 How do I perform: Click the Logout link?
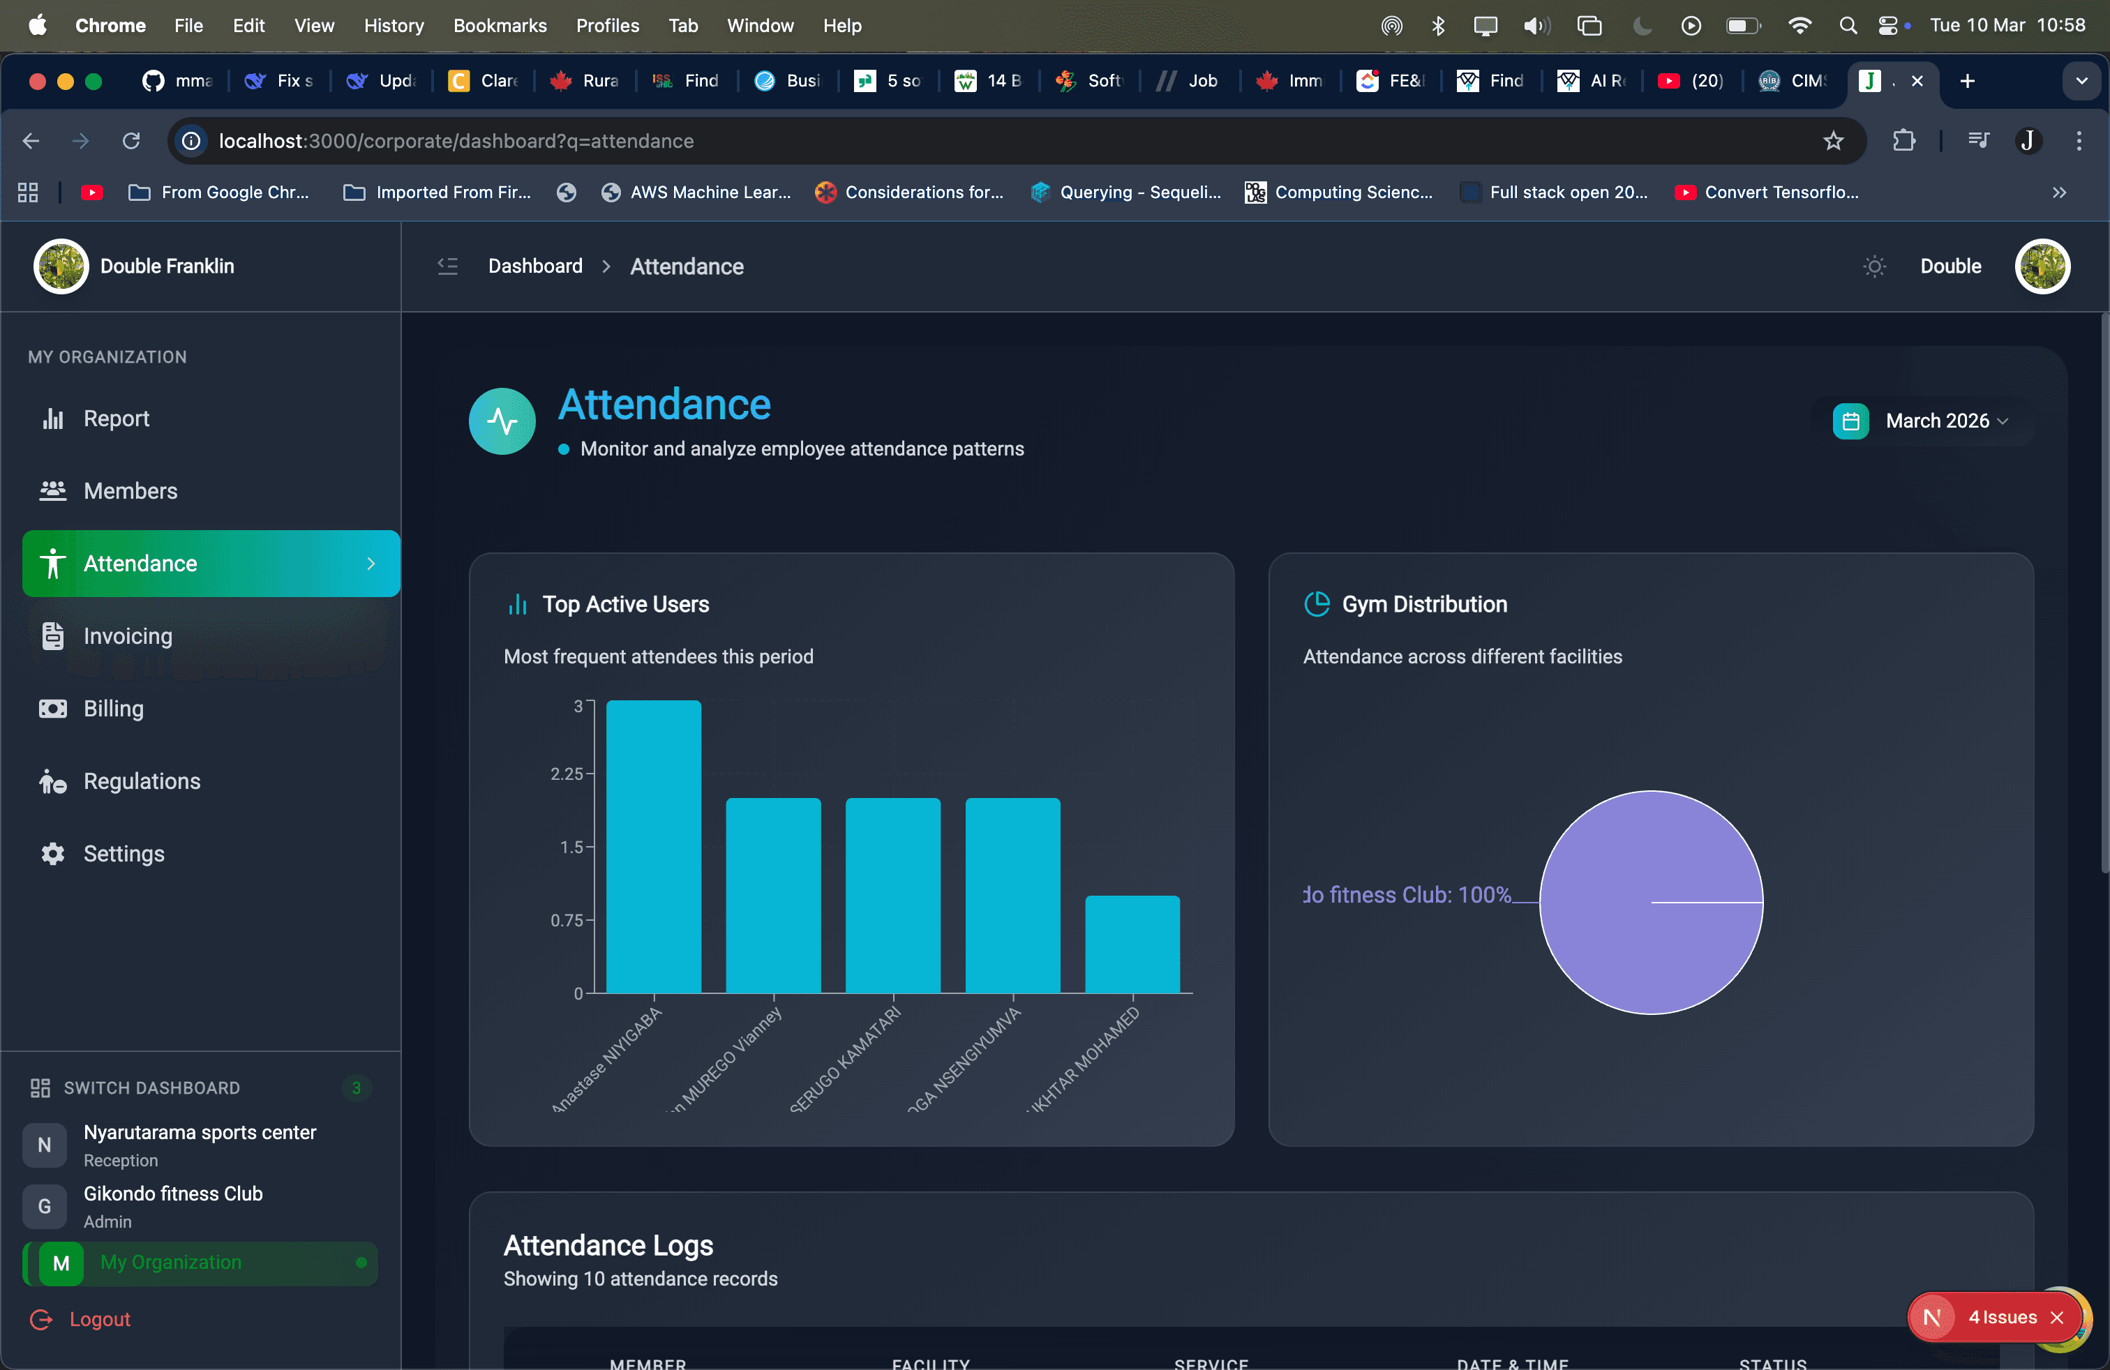[99, 1320]
